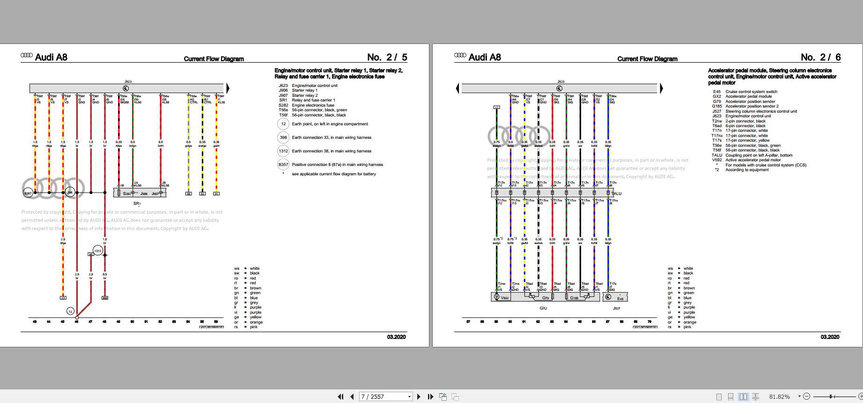Click legend row 'S282 Engine electronics fuse'

306,105
